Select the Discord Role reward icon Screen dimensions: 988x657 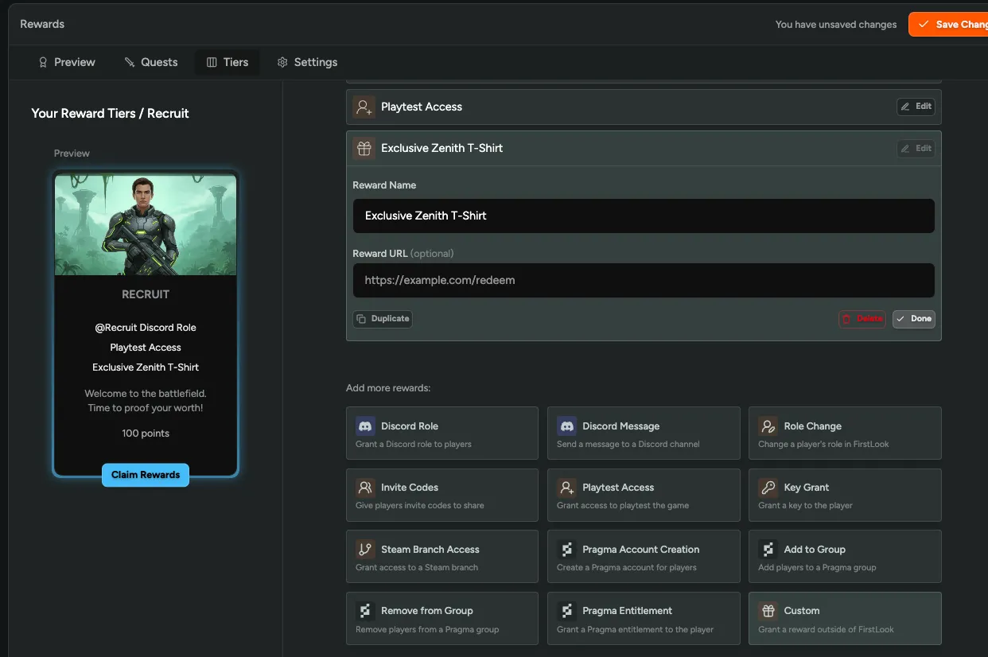point(365,426)
